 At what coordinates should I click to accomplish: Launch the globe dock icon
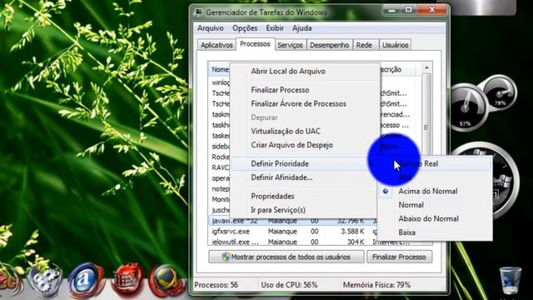(167, 281)
